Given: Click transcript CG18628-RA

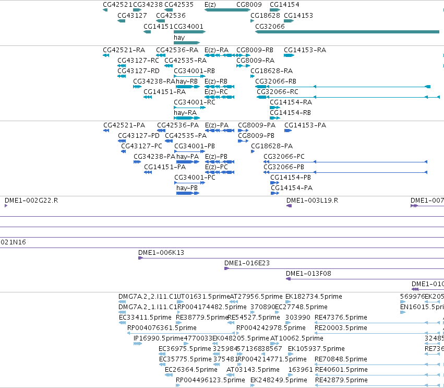Looking at the screenshot, I should coord(271,71).
